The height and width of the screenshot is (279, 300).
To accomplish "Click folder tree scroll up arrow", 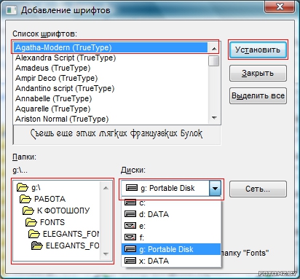I will 106,188.
